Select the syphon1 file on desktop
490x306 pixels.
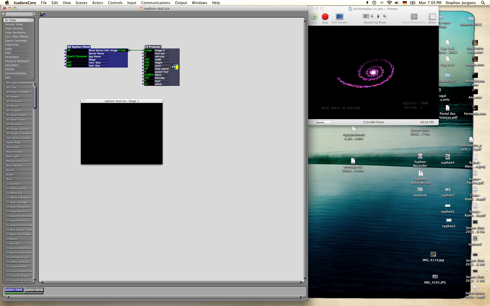(449, 220)
